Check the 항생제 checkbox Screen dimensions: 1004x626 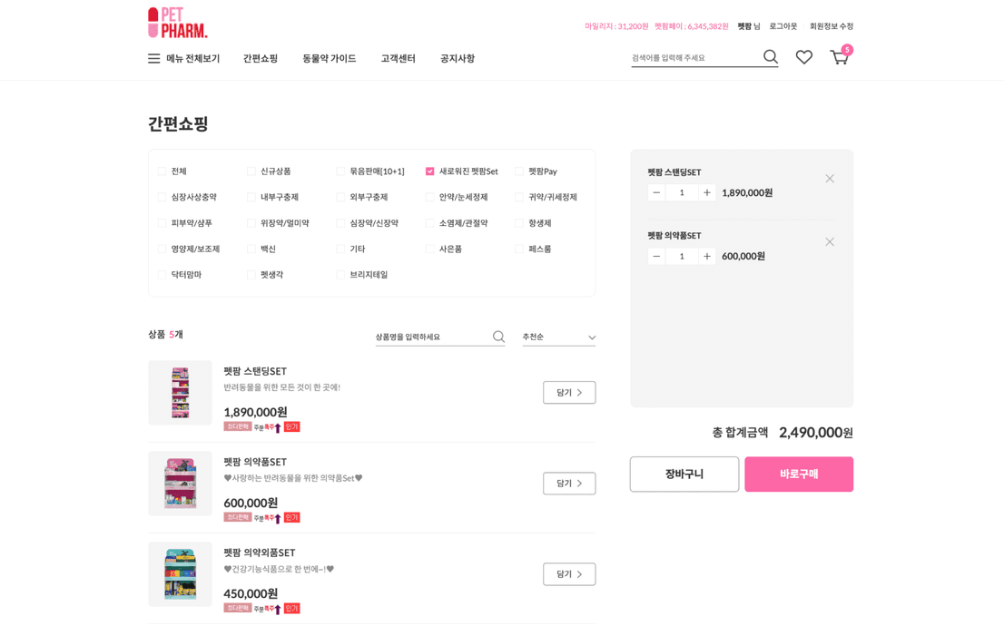519,223
